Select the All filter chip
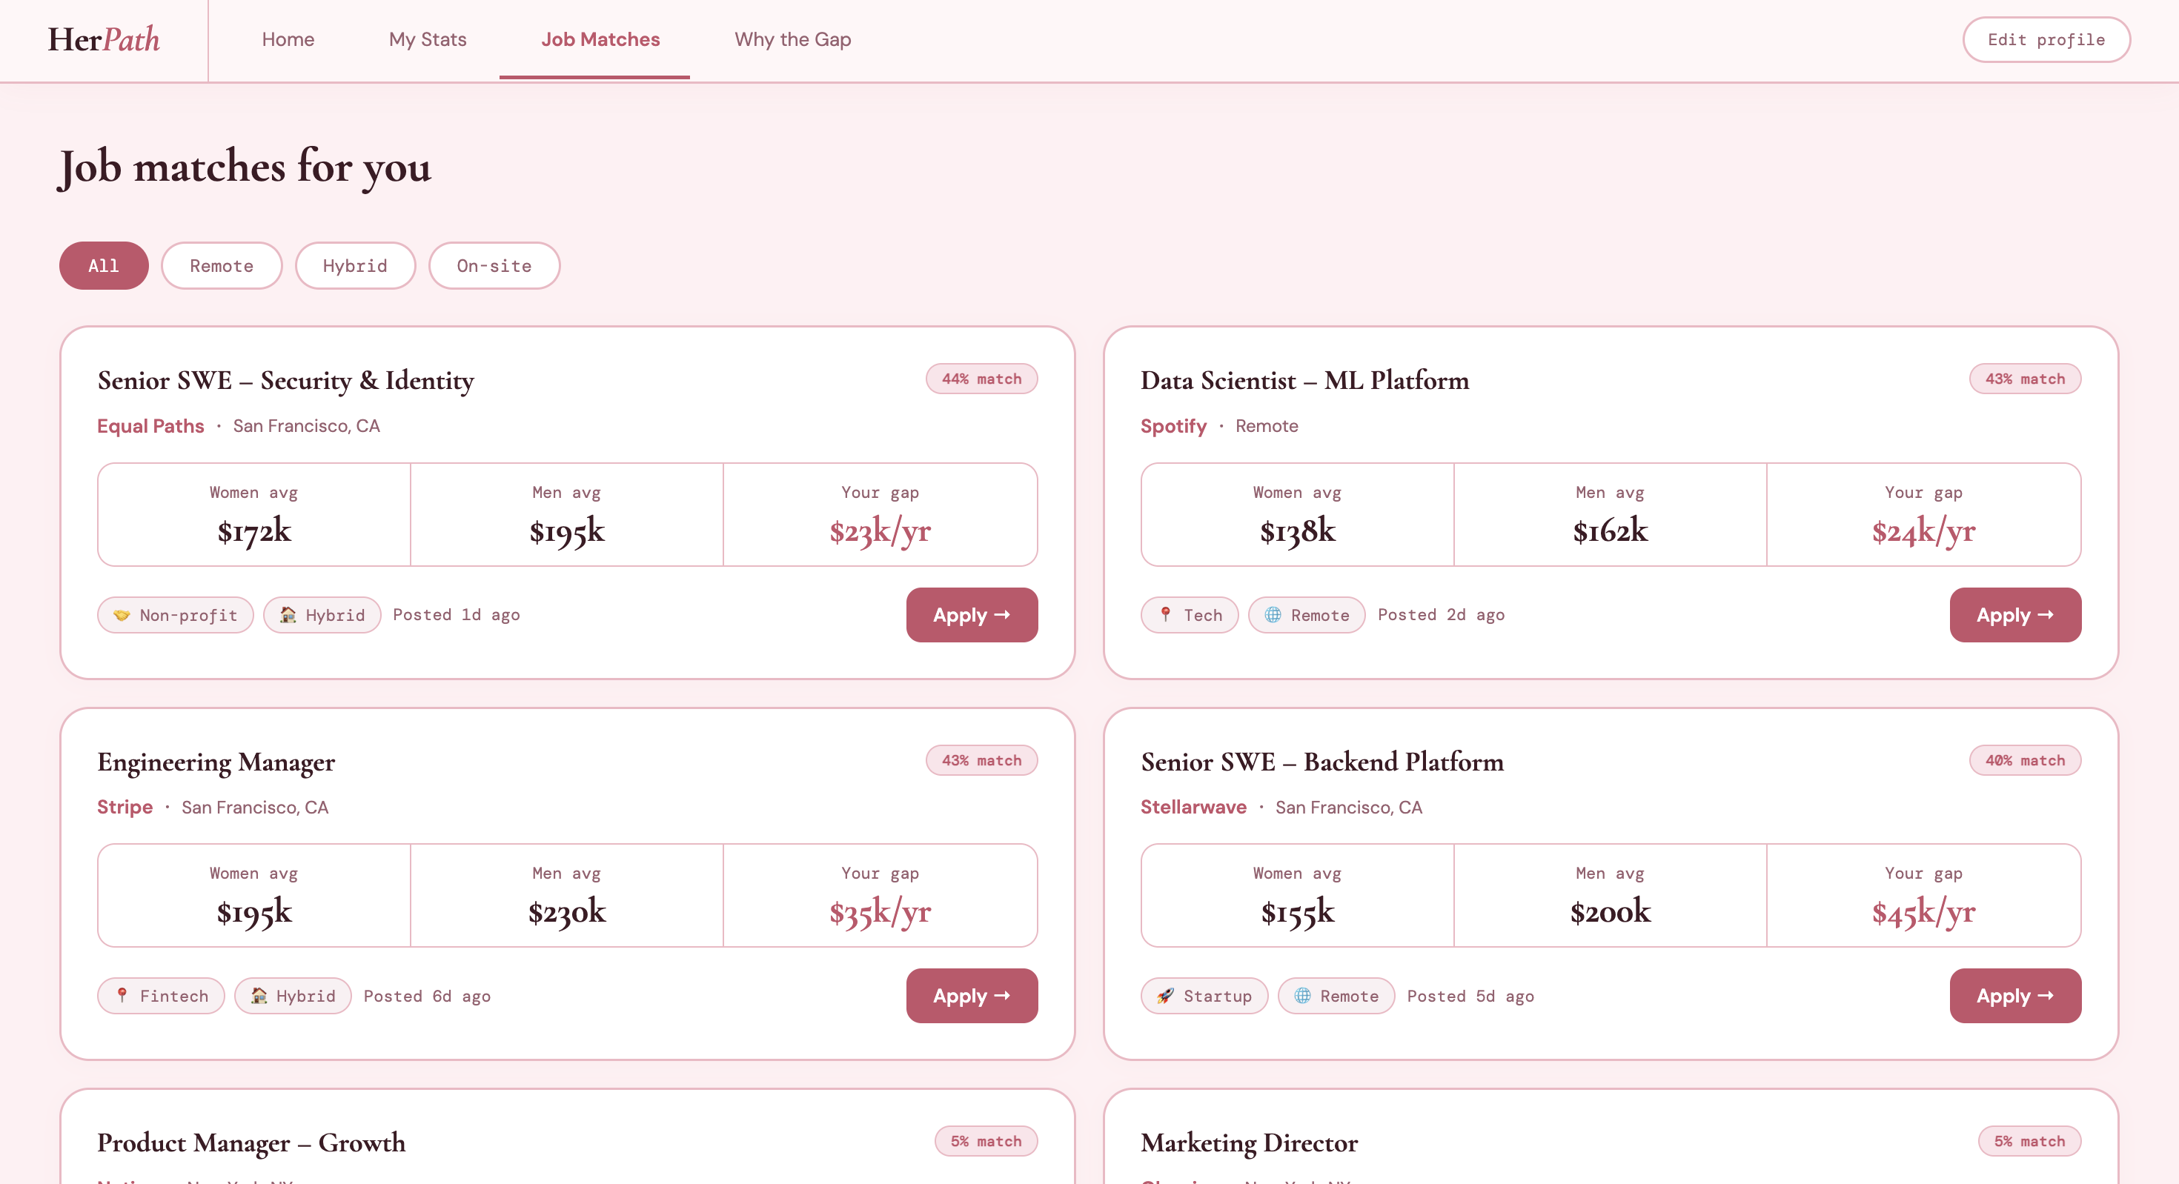2179x1184 pixels. click(104, 265)
